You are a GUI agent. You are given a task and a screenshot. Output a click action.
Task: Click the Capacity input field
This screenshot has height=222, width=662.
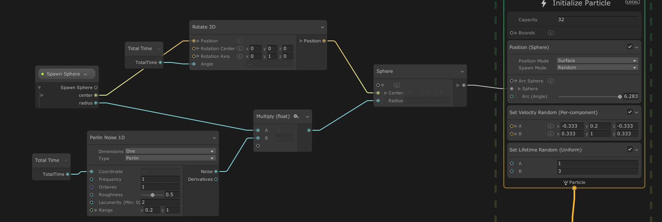[597, 20]
